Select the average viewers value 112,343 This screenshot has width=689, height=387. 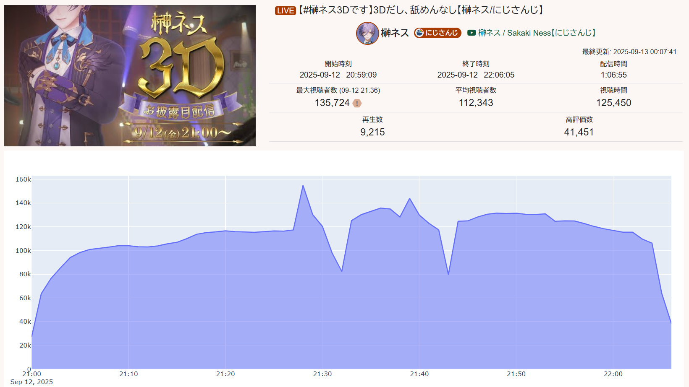tap(476, 103)
